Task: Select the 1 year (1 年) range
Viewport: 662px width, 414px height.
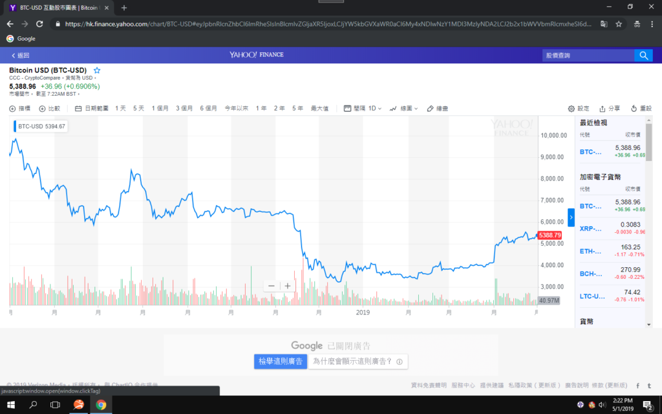Action: point(261,109)
